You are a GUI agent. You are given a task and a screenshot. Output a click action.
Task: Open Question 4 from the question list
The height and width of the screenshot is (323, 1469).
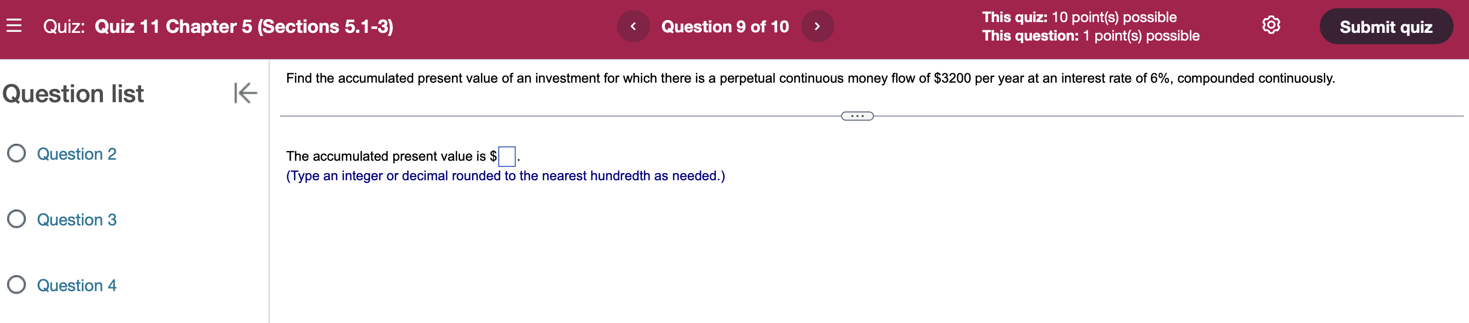tap(77, 285)
